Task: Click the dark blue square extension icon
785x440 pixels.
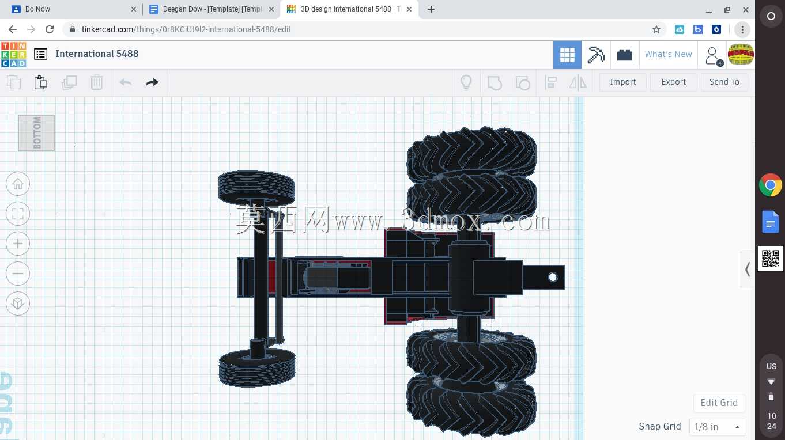Action: click(716, 29)
